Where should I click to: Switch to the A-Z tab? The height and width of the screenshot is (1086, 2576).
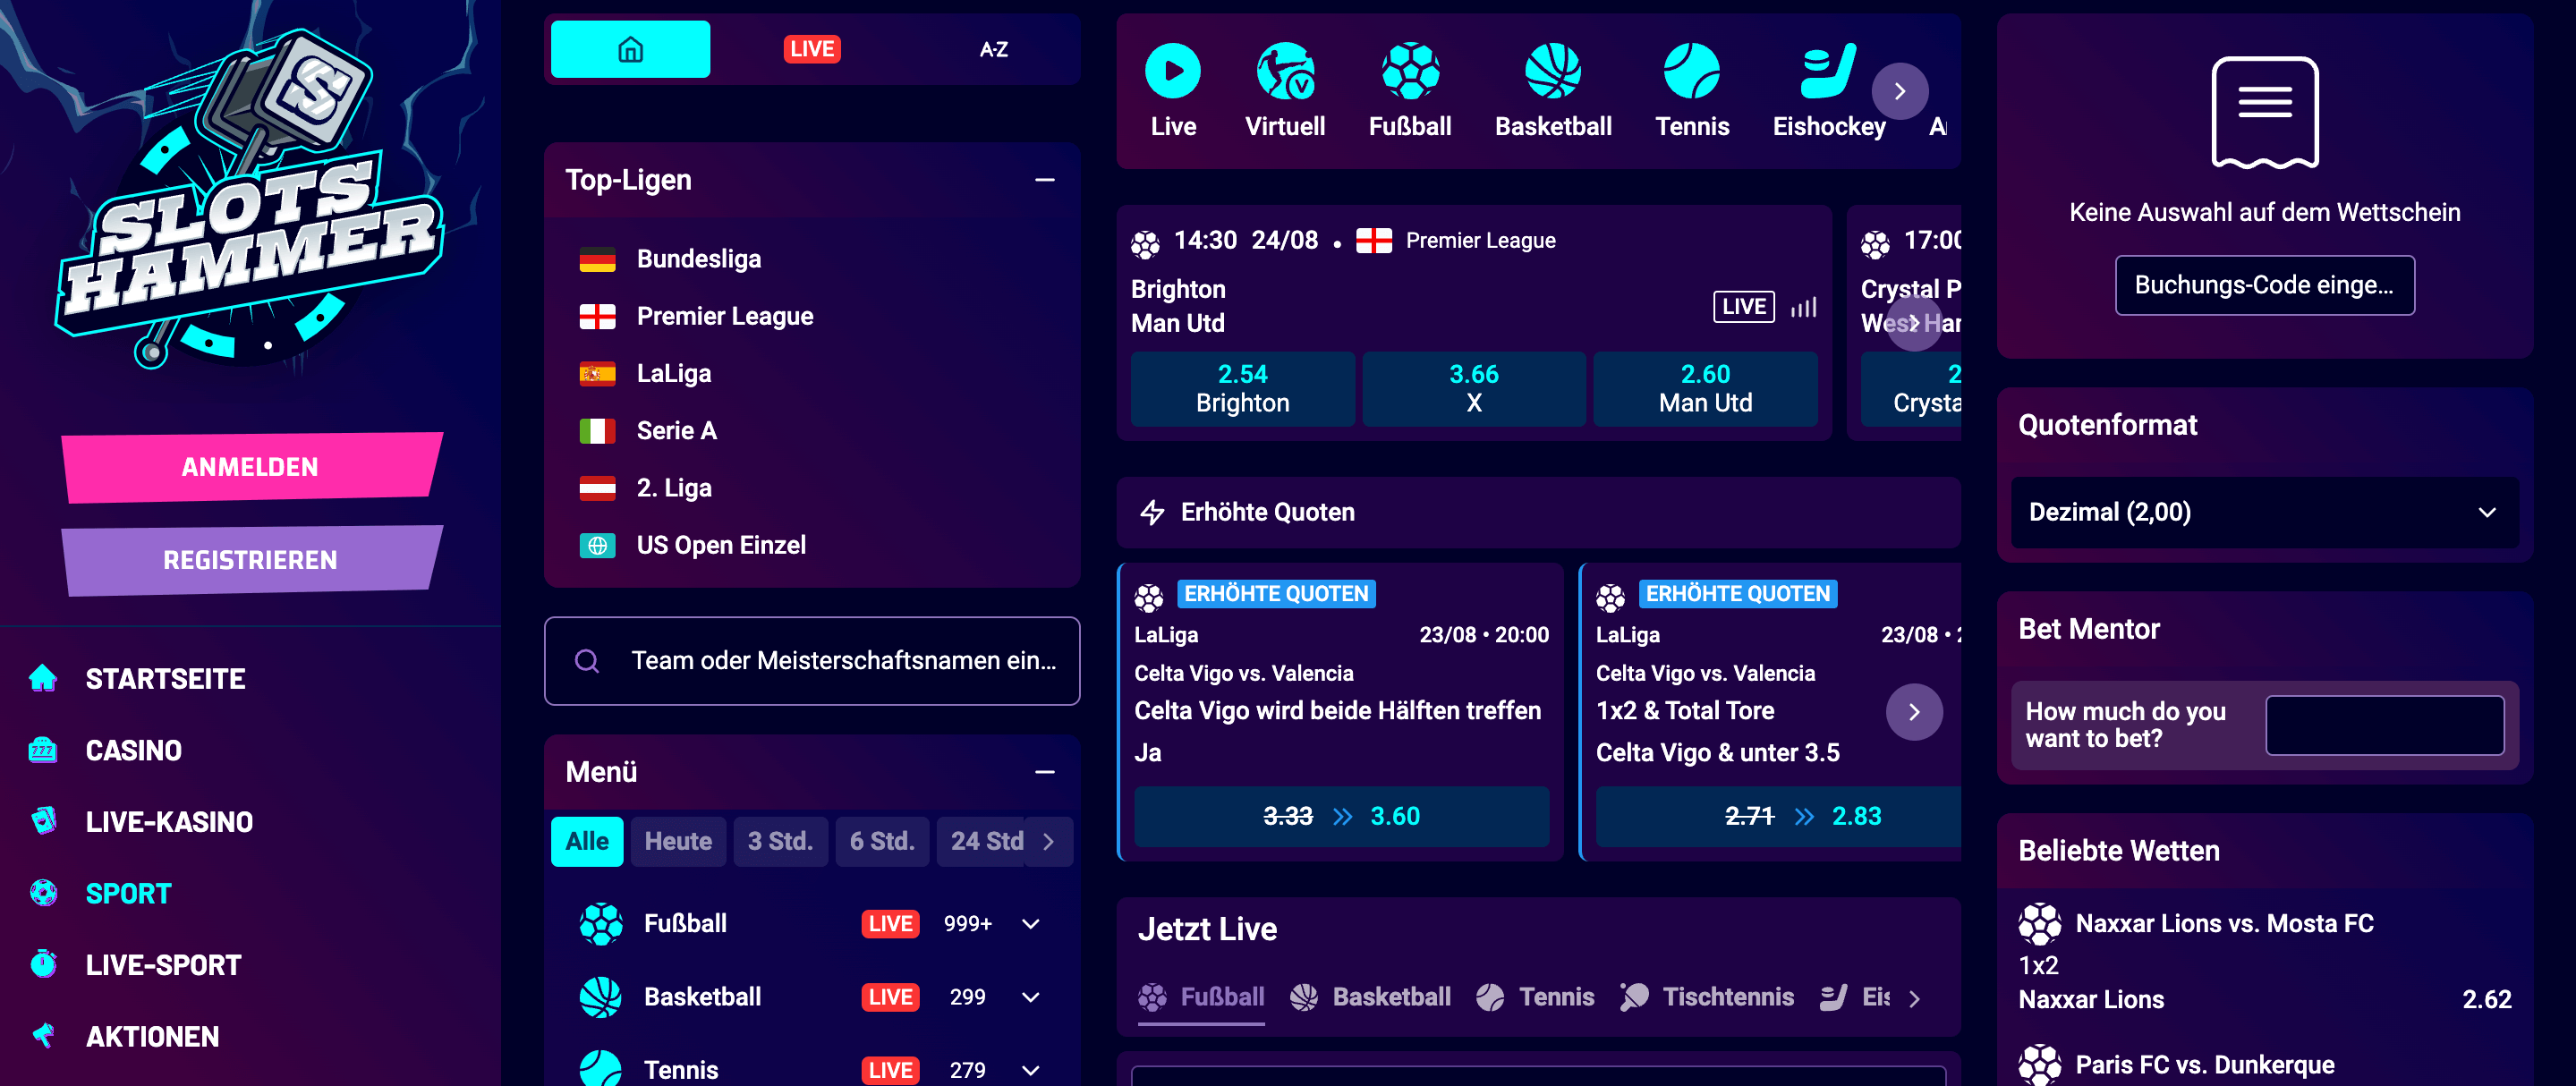pyautogui.click(x=993, y=49)
